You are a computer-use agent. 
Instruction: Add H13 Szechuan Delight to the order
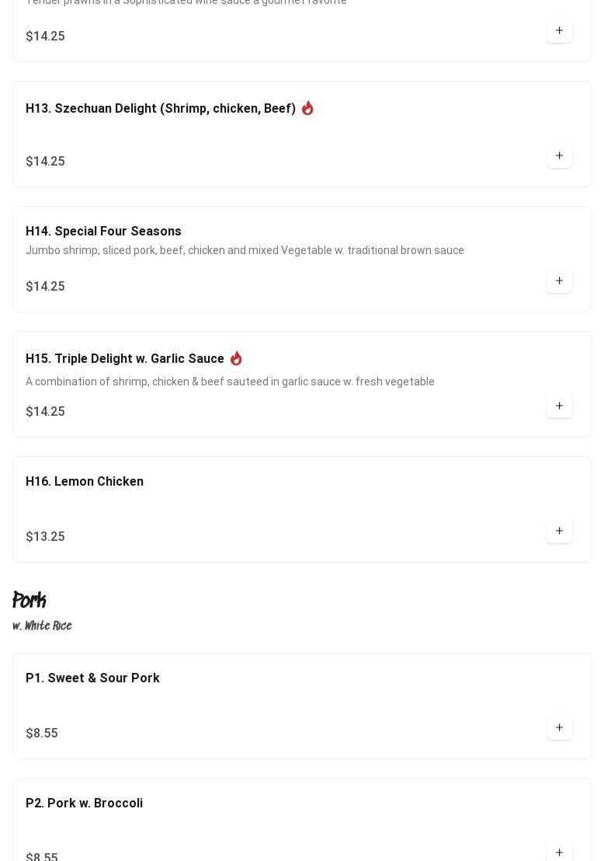559,156
